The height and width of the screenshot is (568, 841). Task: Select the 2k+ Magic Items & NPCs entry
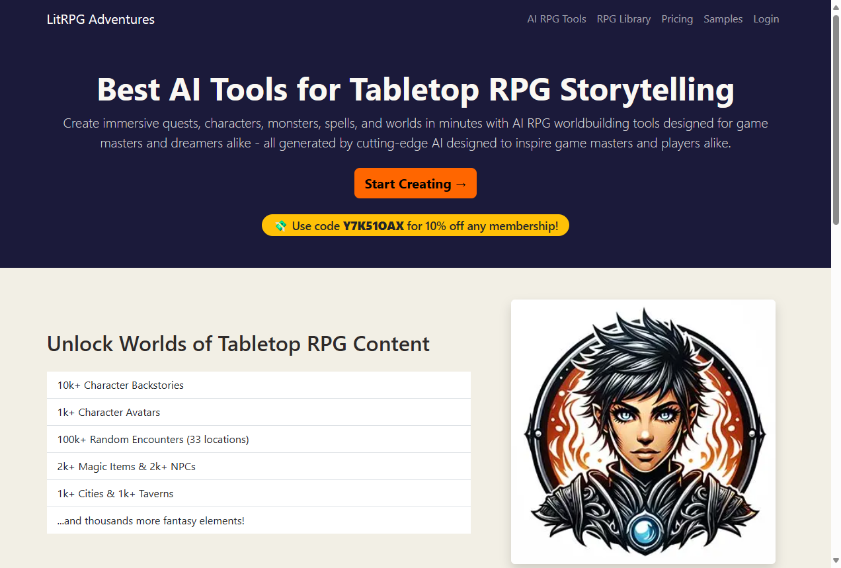(x=258, y=466)
